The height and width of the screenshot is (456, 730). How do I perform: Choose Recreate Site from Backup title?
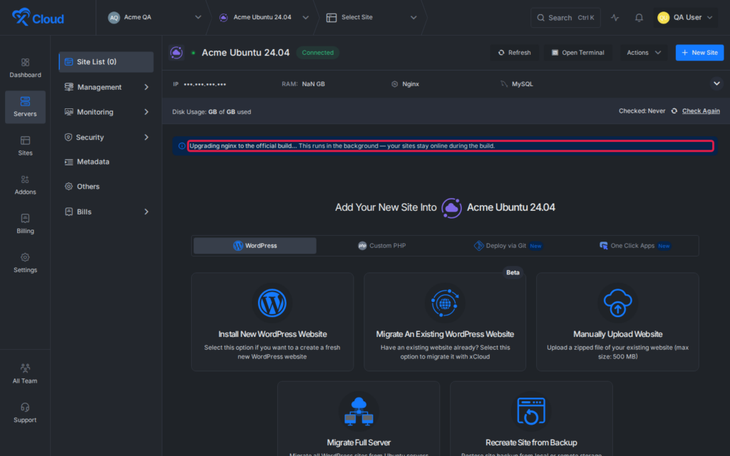[531, 442]
